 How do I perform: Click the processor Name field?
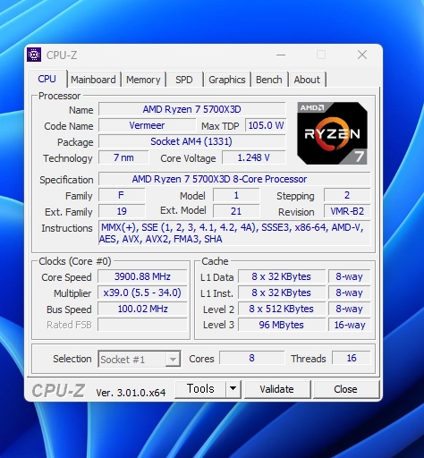tap(192, 109)
